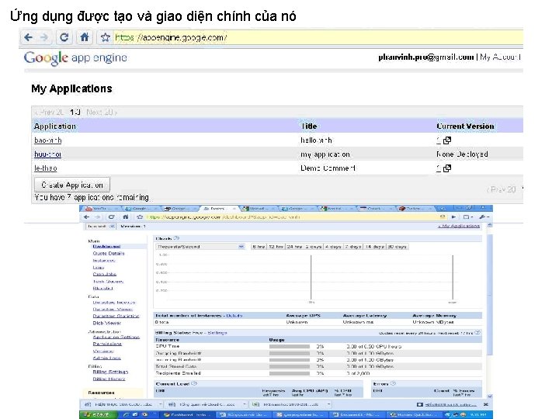Open Permissions in the sidebar
The image size is (559, 419).
[x=107, y=344]
